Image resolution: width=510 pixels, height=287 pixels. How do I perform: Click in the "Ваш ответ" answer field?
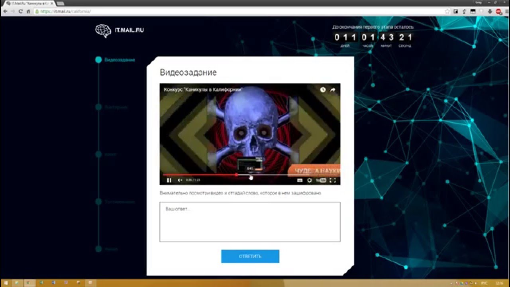pyautogui.click(x=250, y=222)
